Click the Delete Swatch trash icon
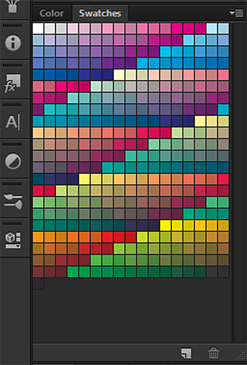The height and width of the screenshot is (365, 247). point(213,353)
